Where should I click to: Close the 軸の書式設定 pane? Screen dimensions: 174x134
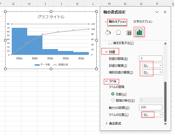pyautogui.click(x=165, y=12)
